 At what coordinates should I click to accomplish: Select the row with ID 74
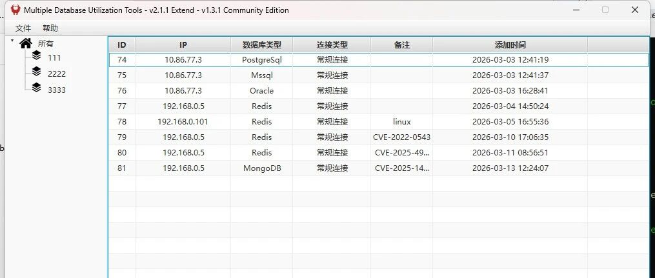[x=378, y=60]
